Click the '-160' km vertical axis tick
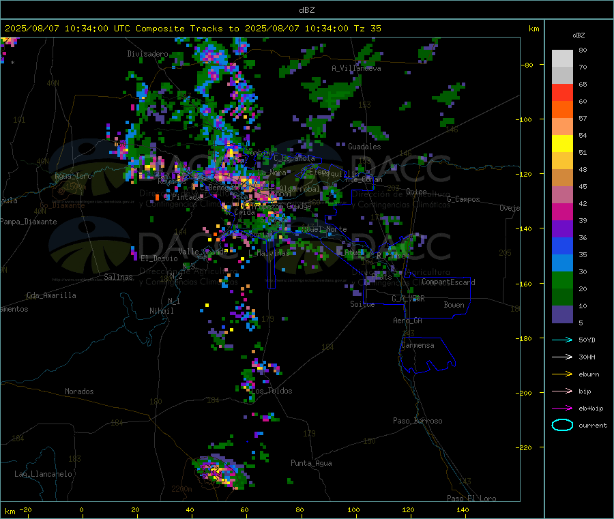614x519 pixels. [525, 284]
